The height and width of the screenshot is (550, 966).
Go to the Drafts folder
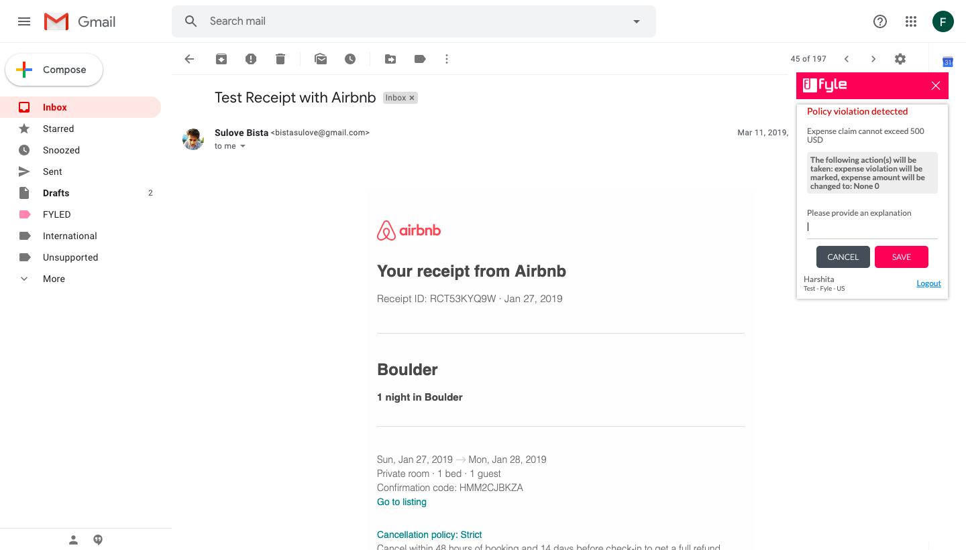56,193
